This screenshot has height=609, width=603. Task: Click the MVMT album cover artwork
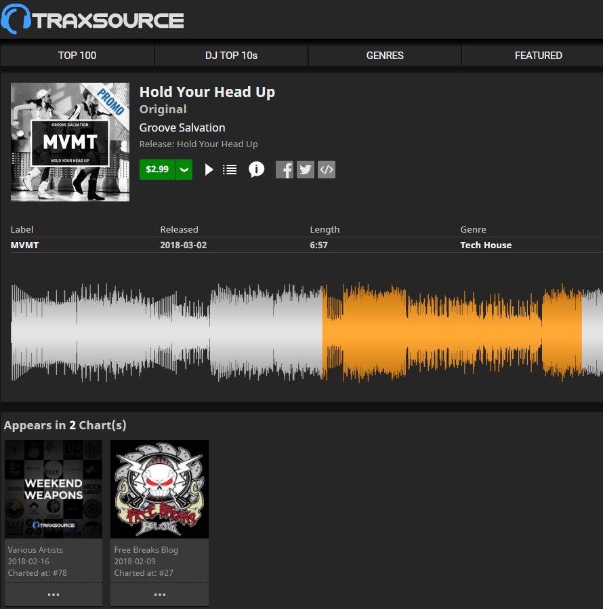coord(70,142)
